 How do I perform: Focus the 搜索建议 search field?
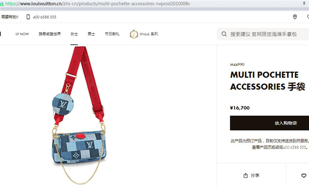263,34
